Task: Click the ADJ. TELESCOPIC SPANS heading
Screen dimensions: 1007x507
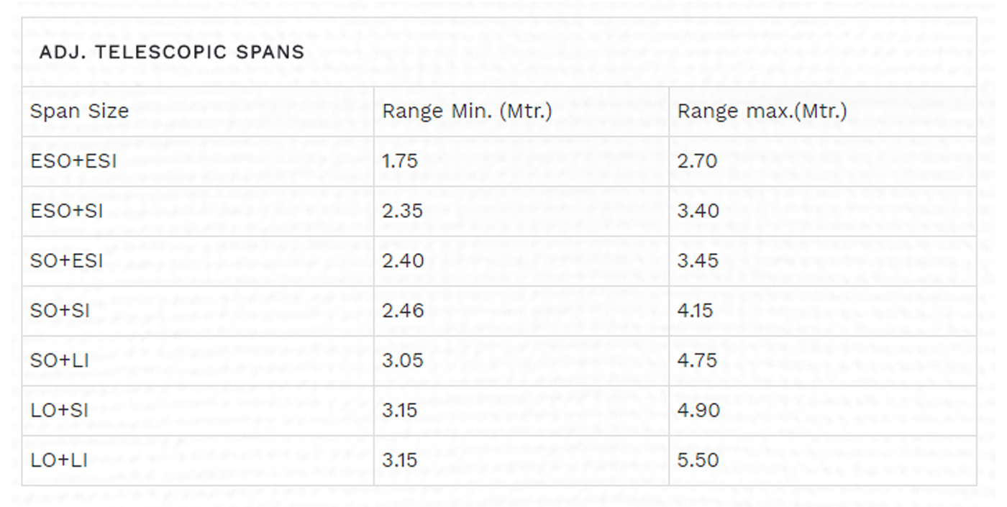Action: (x=171, y=52)
